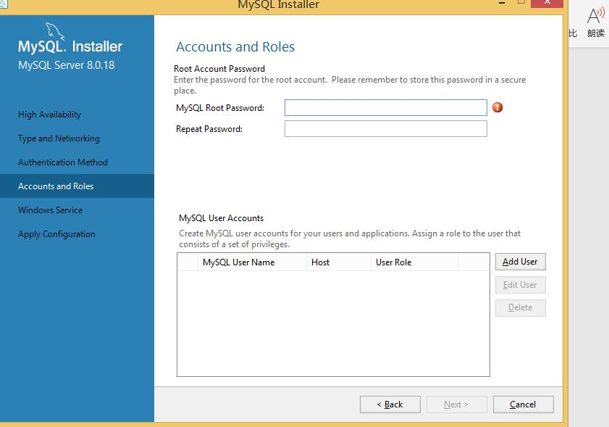
Task: Click the MySQL dolphin logo
Action: tap(54, 31)
